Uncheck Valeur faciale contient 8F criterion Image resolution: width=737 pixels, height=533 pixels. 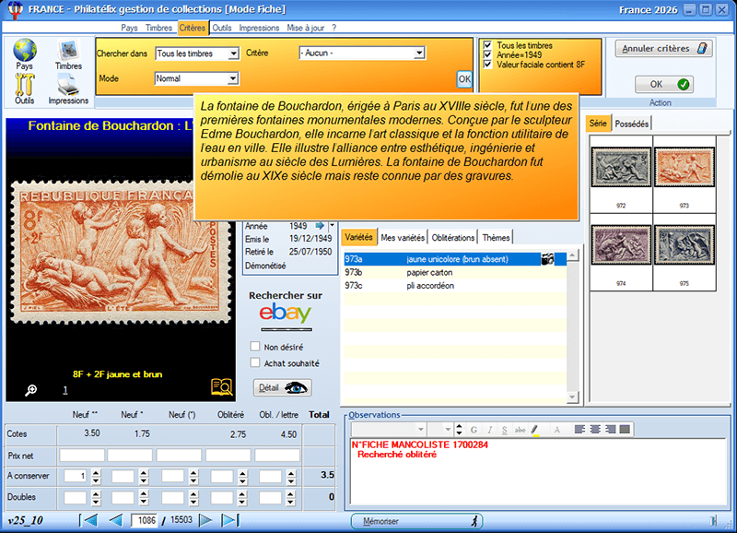point(487,65)
